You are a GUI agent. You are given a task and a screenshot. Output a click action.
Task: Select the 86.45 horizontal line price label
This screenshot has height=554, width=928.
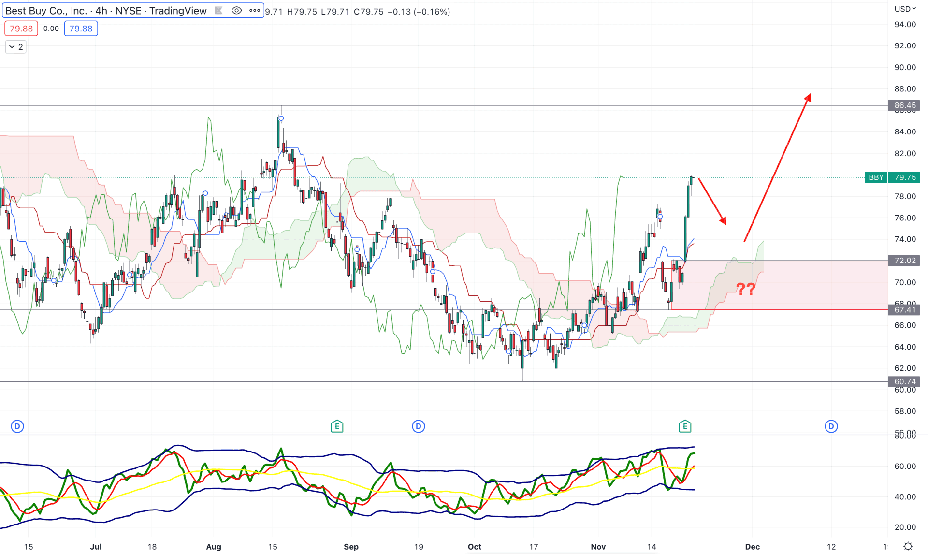pyautogui.click(x=904, y=105)
